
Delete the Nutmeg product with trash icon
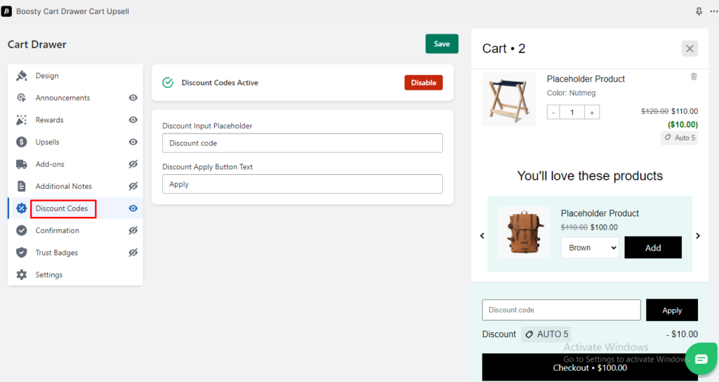point(694,77)
